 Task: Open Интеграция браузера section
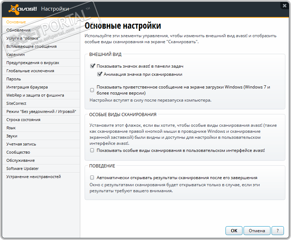[x=41, y=87]
